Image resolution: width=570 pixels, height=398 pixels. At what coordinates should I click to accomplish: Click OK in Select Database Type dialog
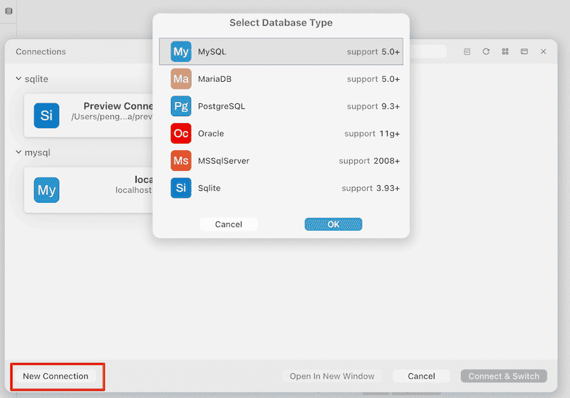[x=333, y=224]
